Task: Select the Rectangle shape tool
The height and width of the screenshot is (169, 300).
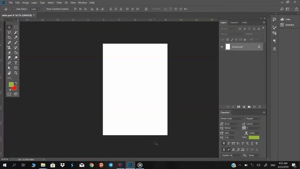Action: click(15, 68)
